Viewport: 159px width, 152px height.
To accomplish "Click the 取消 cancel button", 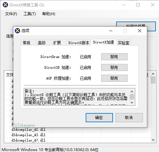I will click(x=129, y=117).
